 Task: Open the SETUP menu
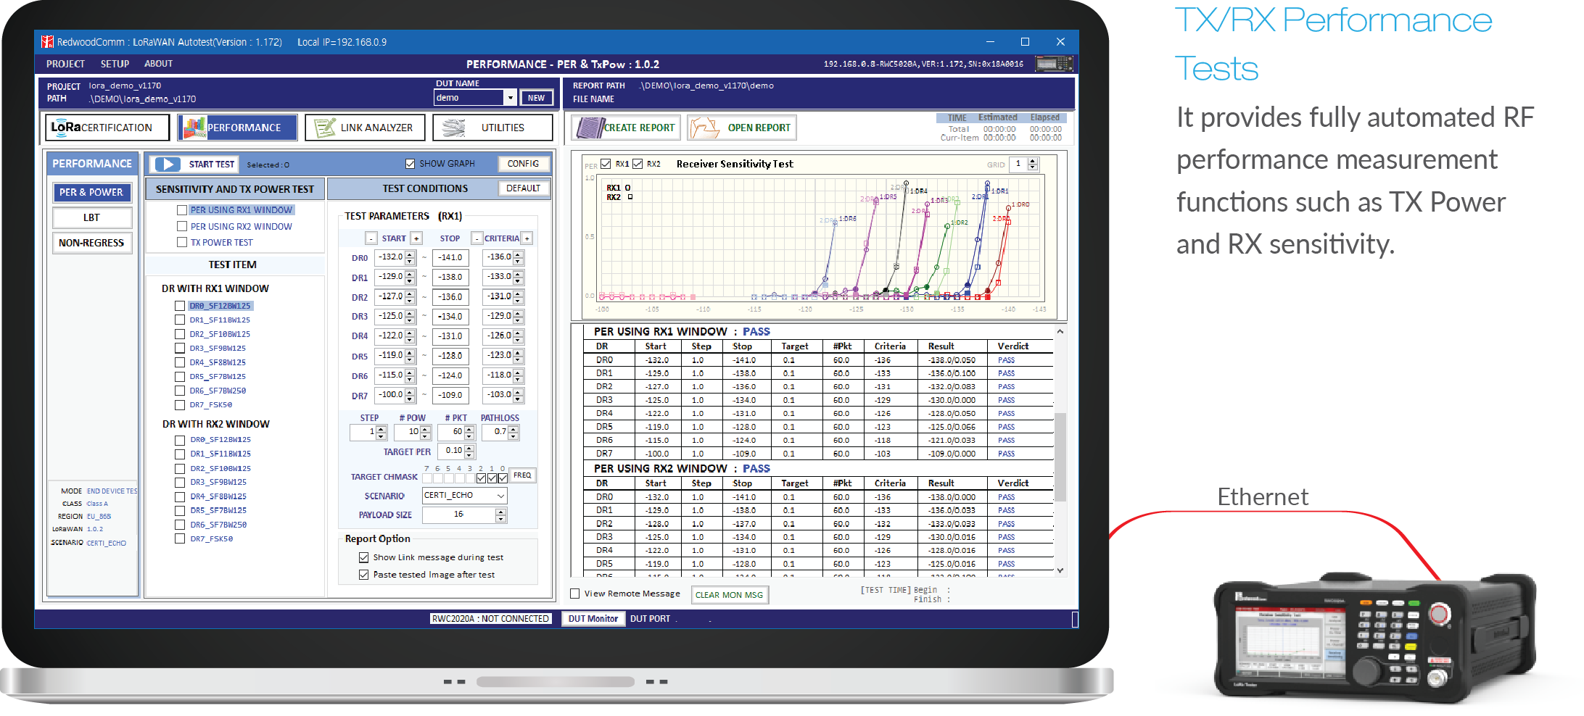(115, 64)
